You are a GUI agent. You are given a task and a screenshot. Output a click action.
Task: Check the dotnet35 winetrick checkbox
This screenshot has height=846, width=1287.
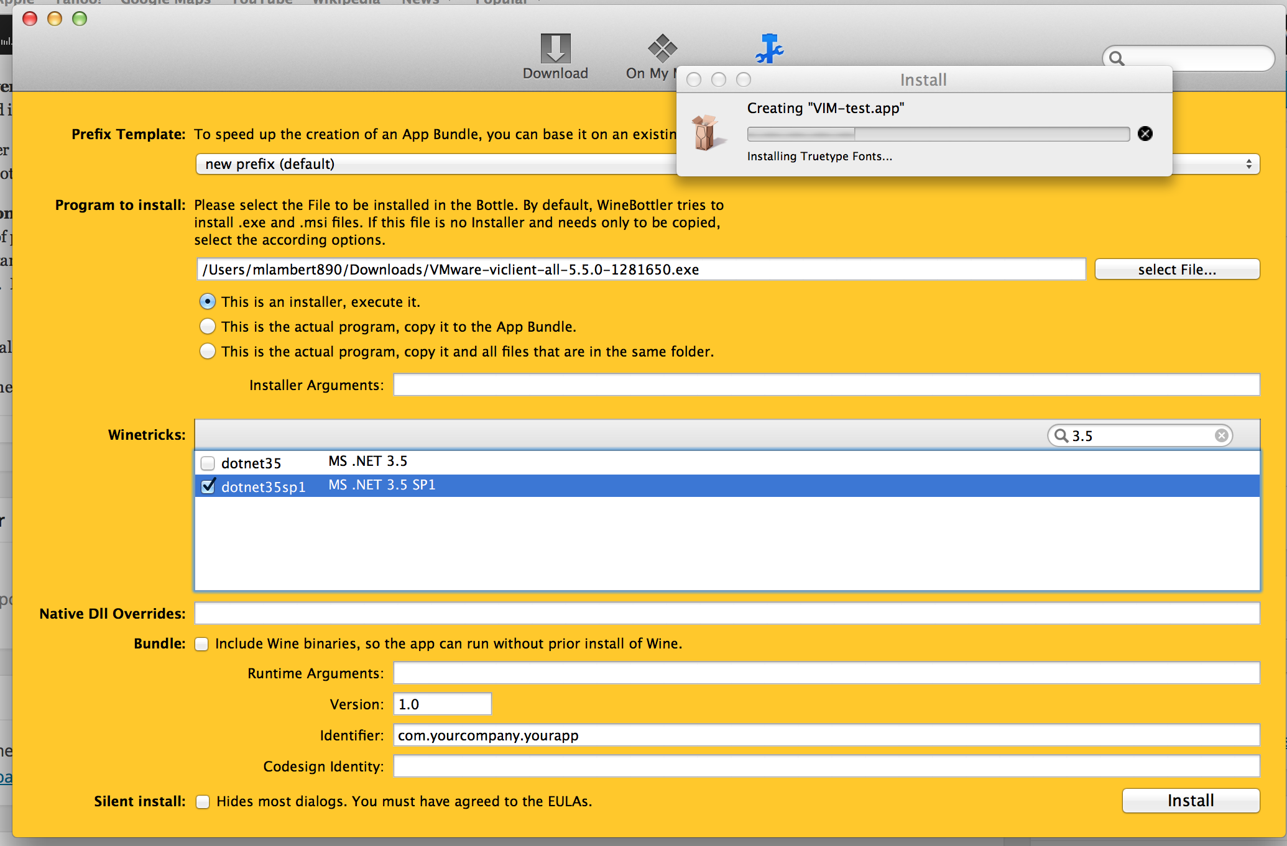click(208, 463)
